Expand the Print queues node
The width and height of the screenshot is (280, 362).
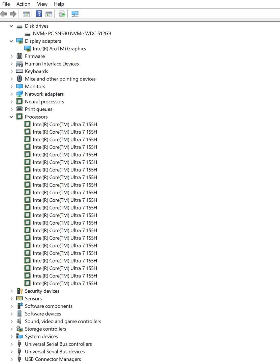click(x=11, y=109)
